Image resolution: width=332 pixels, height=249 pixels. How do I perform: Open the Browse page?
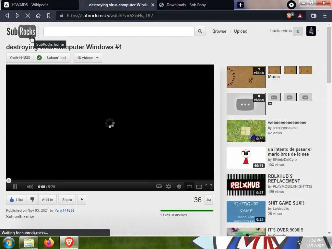[219, 31]
